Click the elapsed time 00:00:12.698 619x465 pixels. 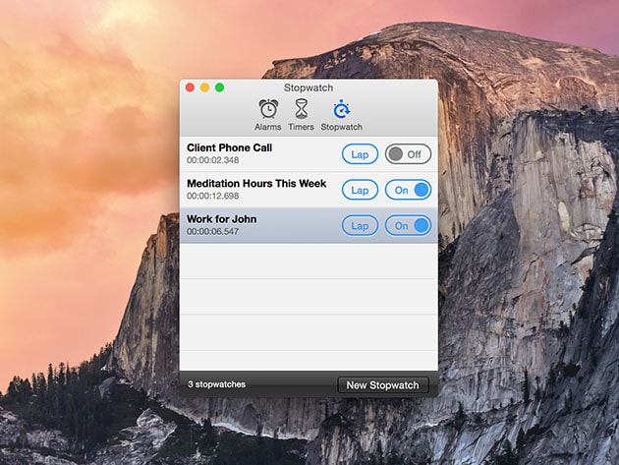tap(213, 196)
